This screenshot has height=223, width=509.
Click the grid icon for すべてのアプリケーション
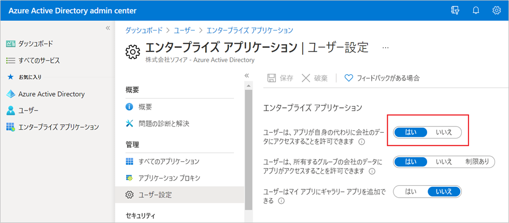coord(130,161)
